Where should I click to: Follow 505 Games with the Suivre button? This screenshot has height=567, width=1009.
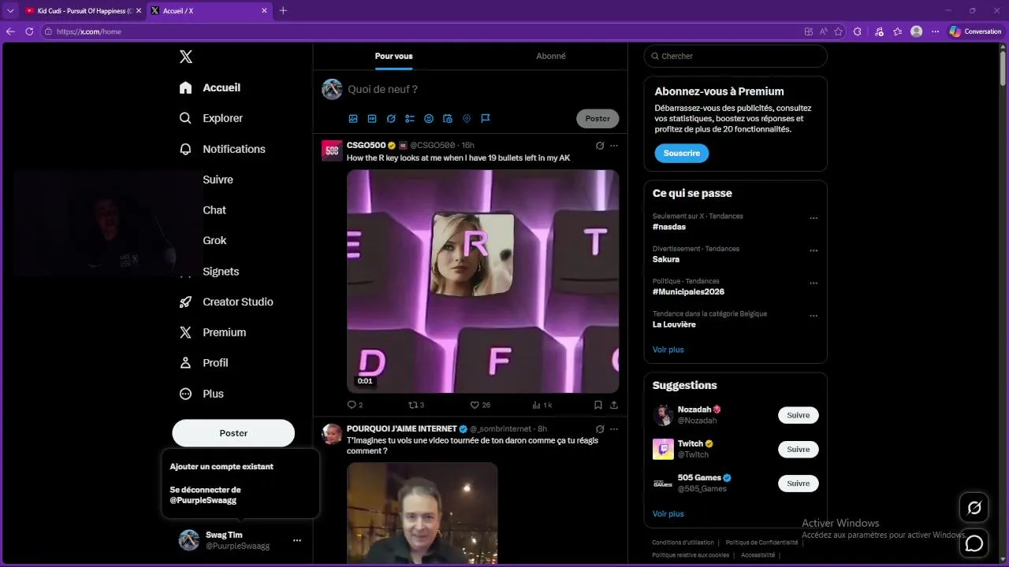(x=799, y=484)
